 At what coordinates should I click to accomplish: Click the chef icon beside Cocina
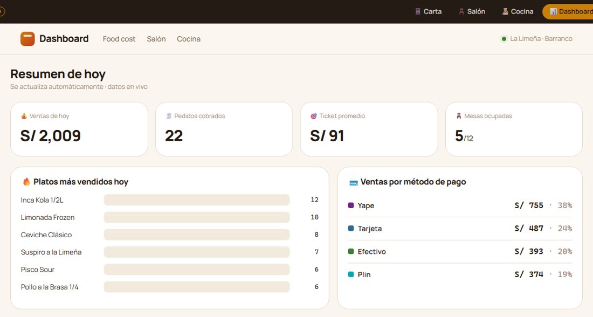(505, 12)
